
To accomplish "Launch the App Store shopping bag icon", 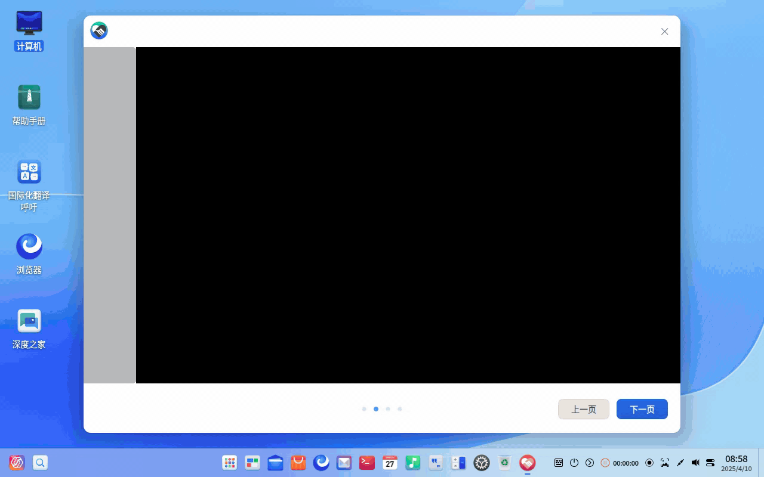I will click(x=298, y=463).
